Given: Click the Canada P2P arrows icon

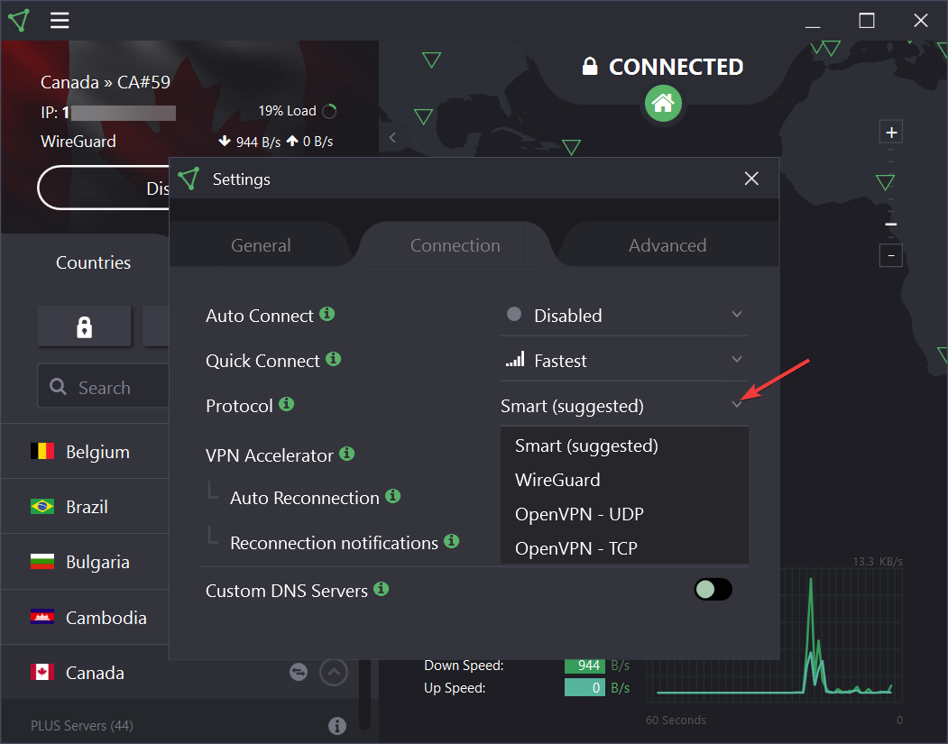Looking at the screenshot, I should click(298, 672).
